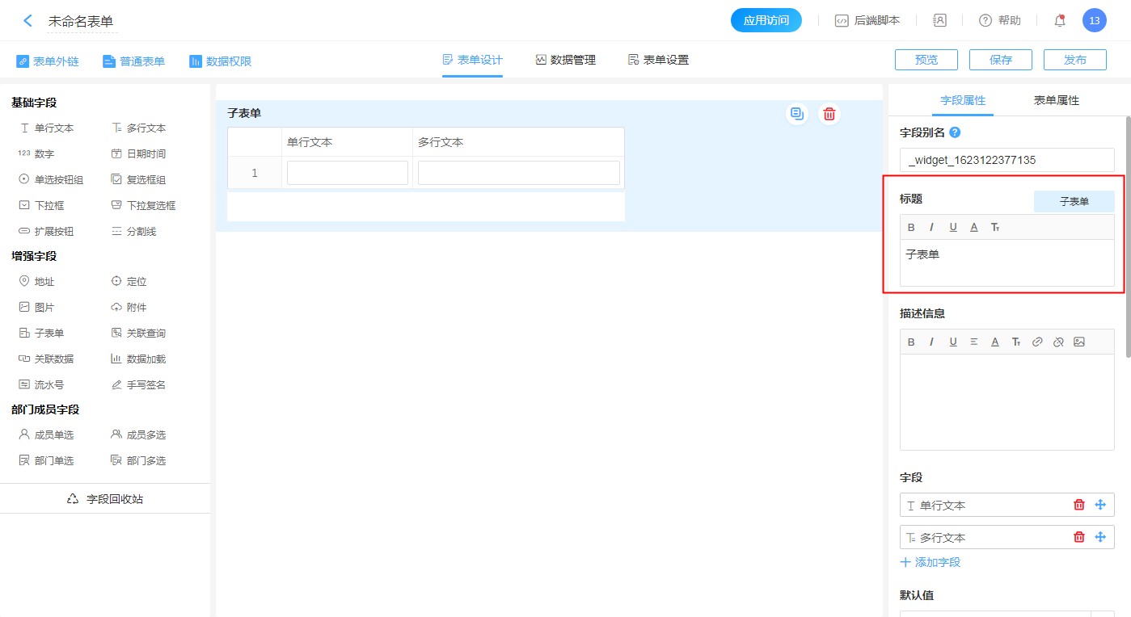Click the 字段别名 input field
The image size is (1131, 617).
coord(1007,160)
